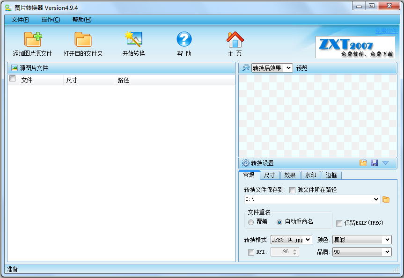Image resolution: width=404 pixels, height=278 pixels.
Task: Save settings with the floppy disk icon
Action: 375,163
